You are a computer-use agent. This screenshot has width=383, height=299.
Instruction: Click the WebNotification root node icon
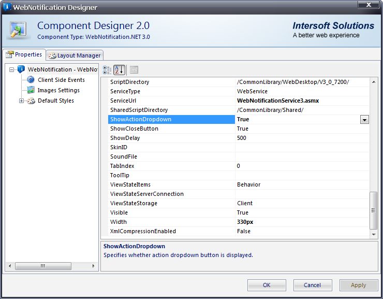click(x=21, y=69)
